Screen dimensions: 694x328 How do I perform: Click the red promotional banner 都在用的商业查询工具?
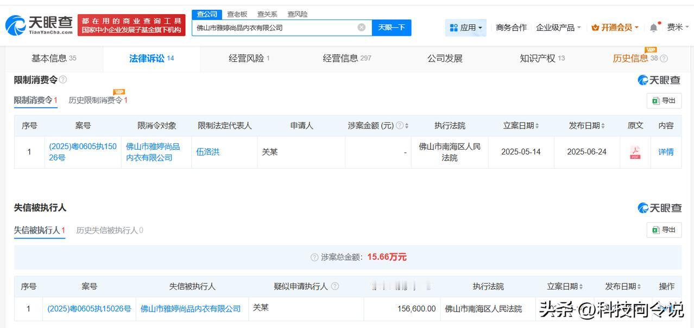click(131, 25)
